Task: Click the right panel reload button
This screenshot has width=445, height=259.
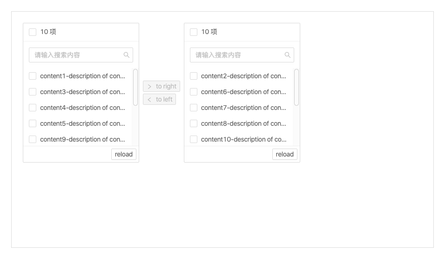Action: pyautogui.click(x=284, y=154)
